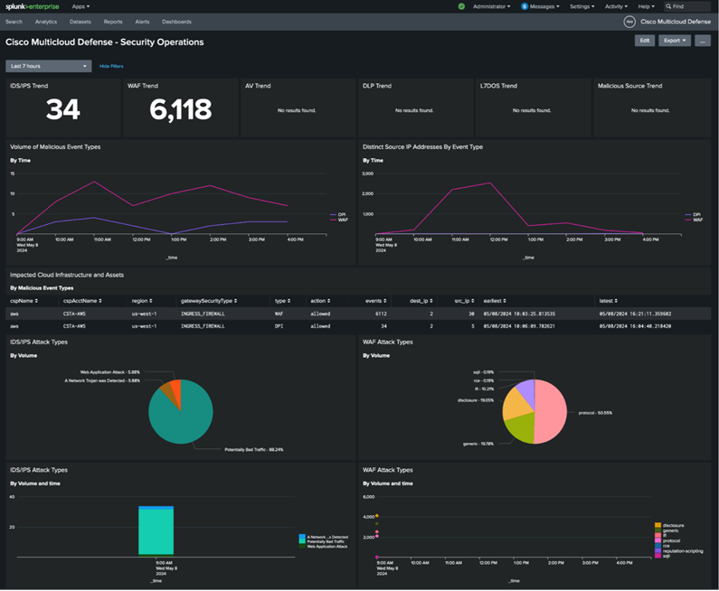The height and width of the screenshot is (591, 719).
Task: Sort table by region column
Action: [142, 301]
